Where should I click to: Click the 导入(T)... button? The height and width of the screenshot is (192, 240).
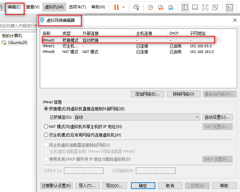tap(87, 186)
